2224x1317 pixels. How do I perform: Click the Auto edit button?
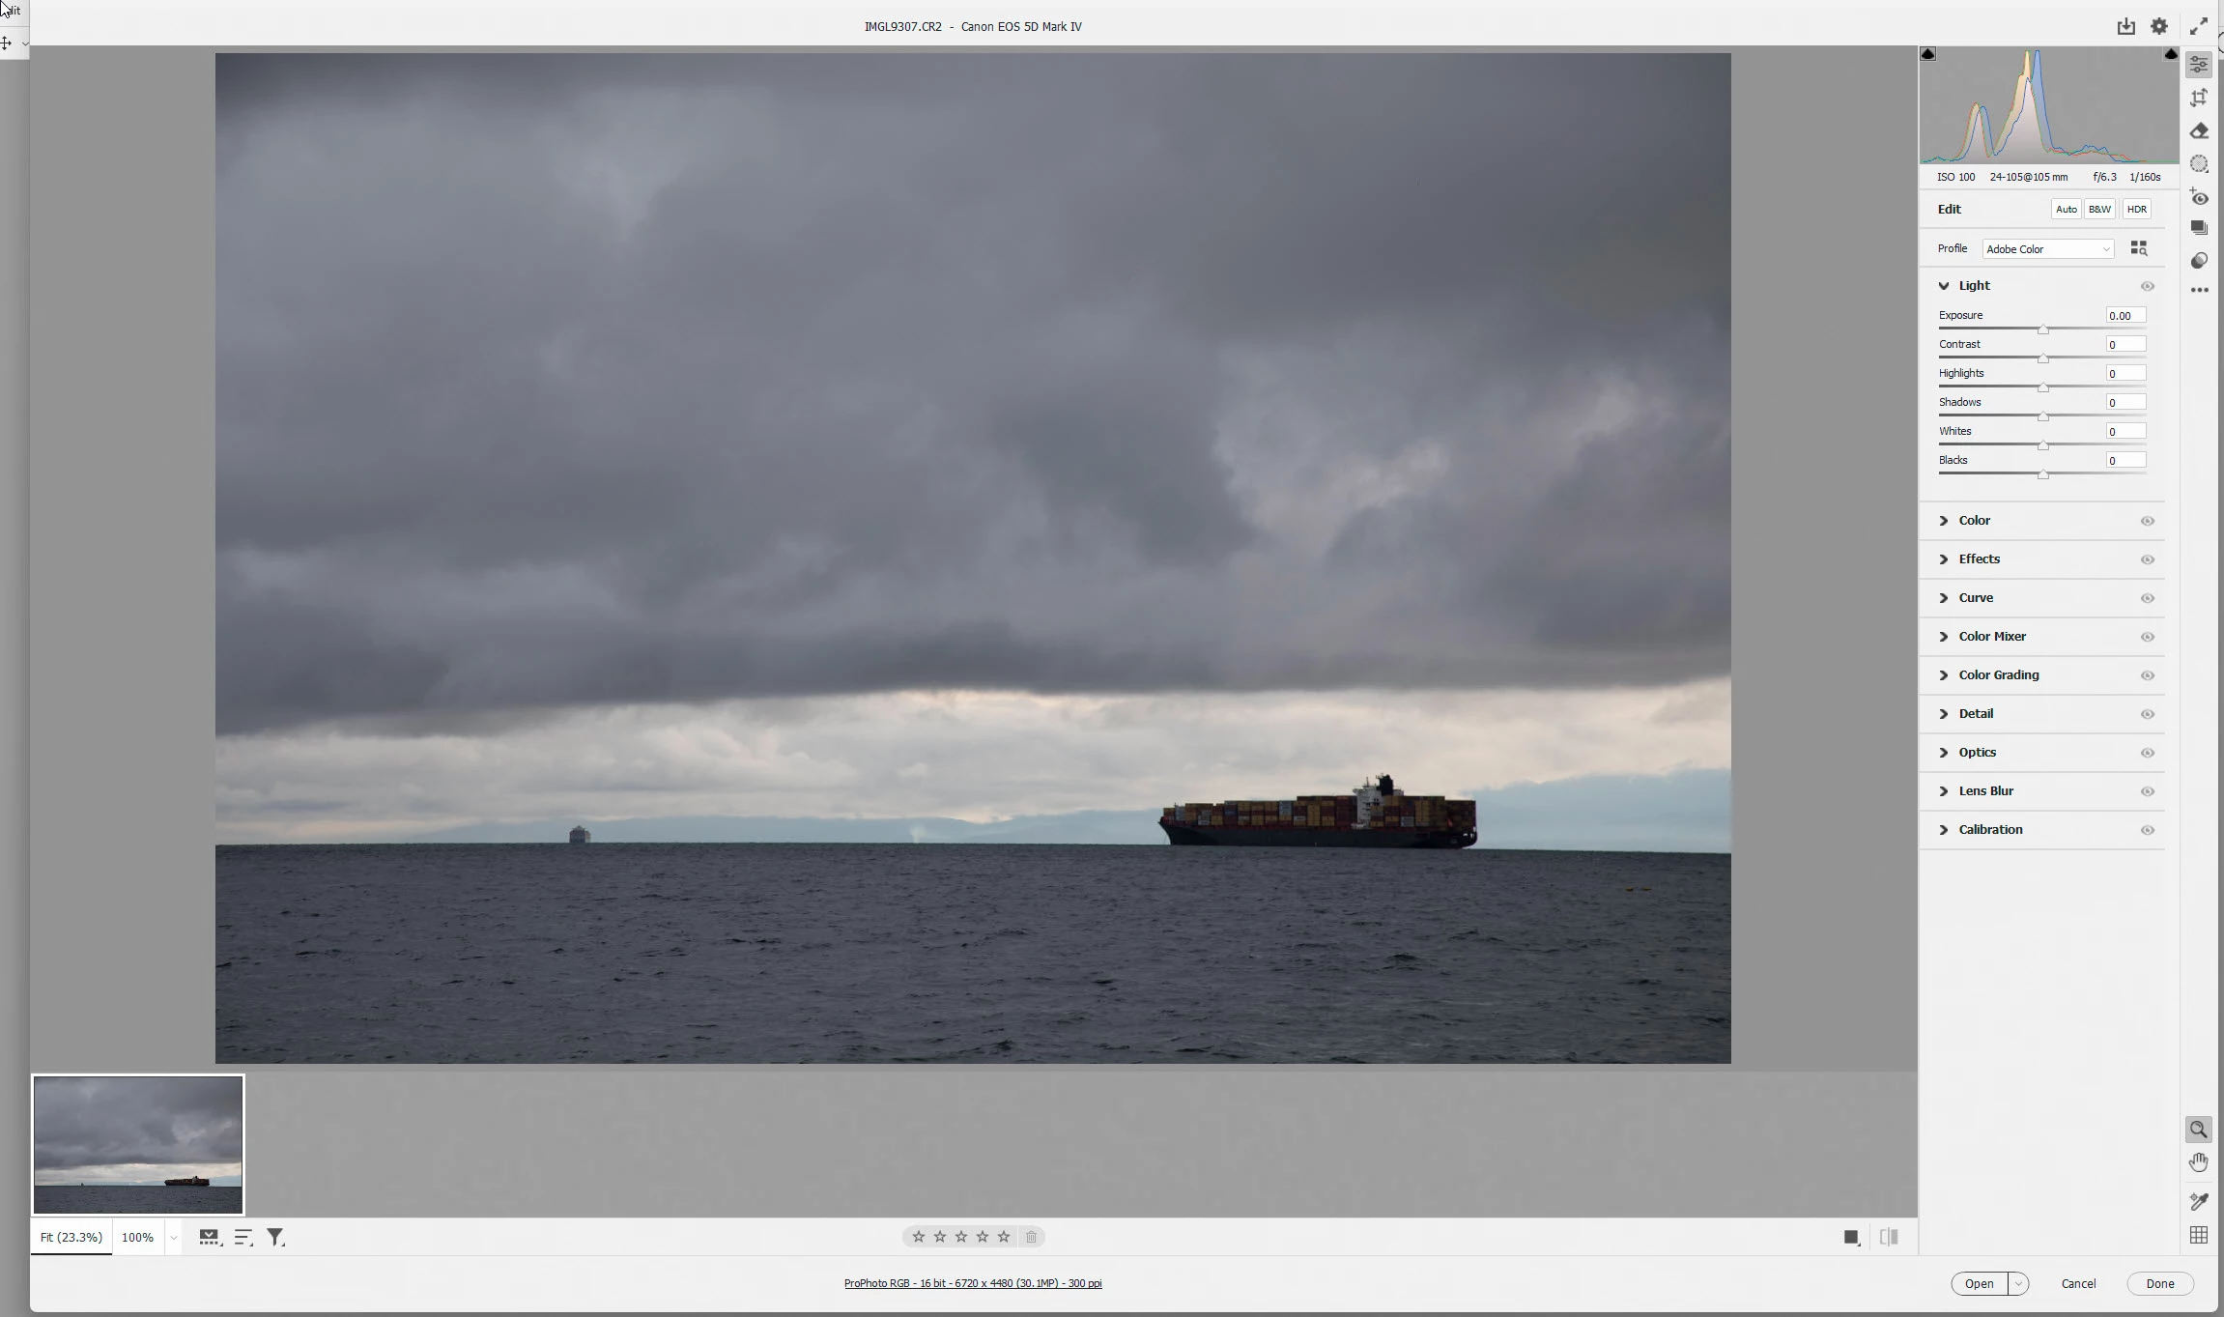click(x=2066, y=210)
